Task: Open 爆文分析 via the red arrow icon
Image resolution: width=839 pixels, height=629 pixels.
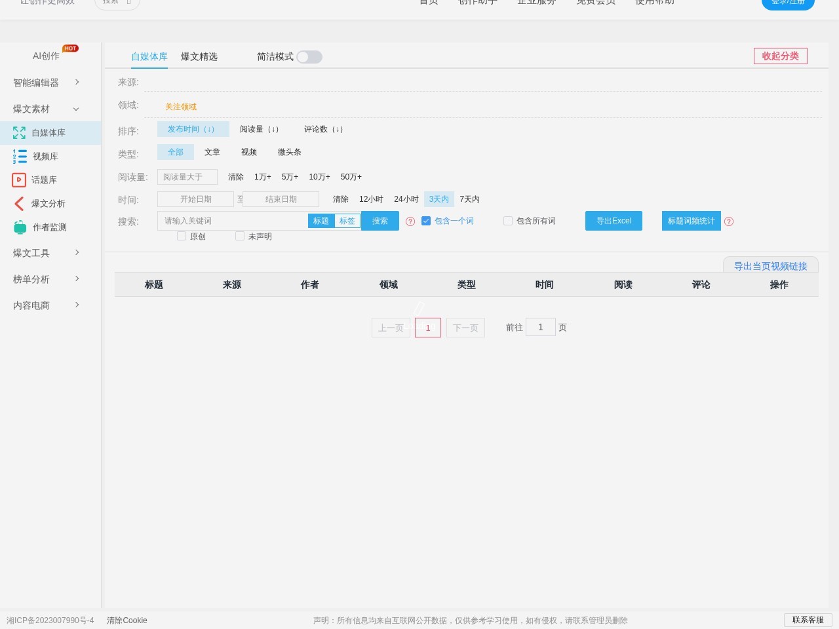Action: 18,203
